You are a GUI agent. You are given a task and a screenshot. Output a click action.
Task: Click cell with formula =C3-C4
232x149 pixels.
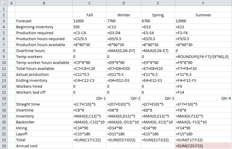pos(89,33)
